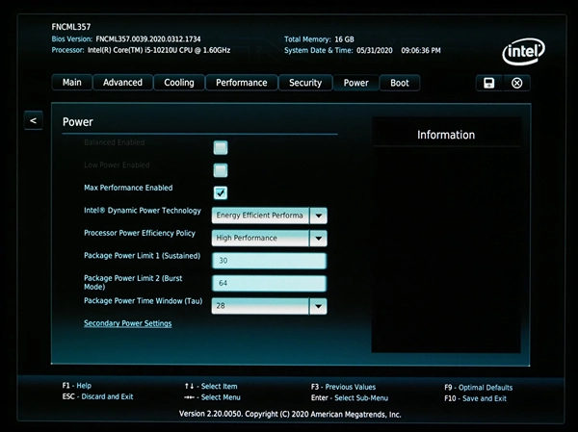Image resolution: width=578 pixels, height=432 pixels.
Task: Select the Security tab
Action: click(x=305, y=83)
